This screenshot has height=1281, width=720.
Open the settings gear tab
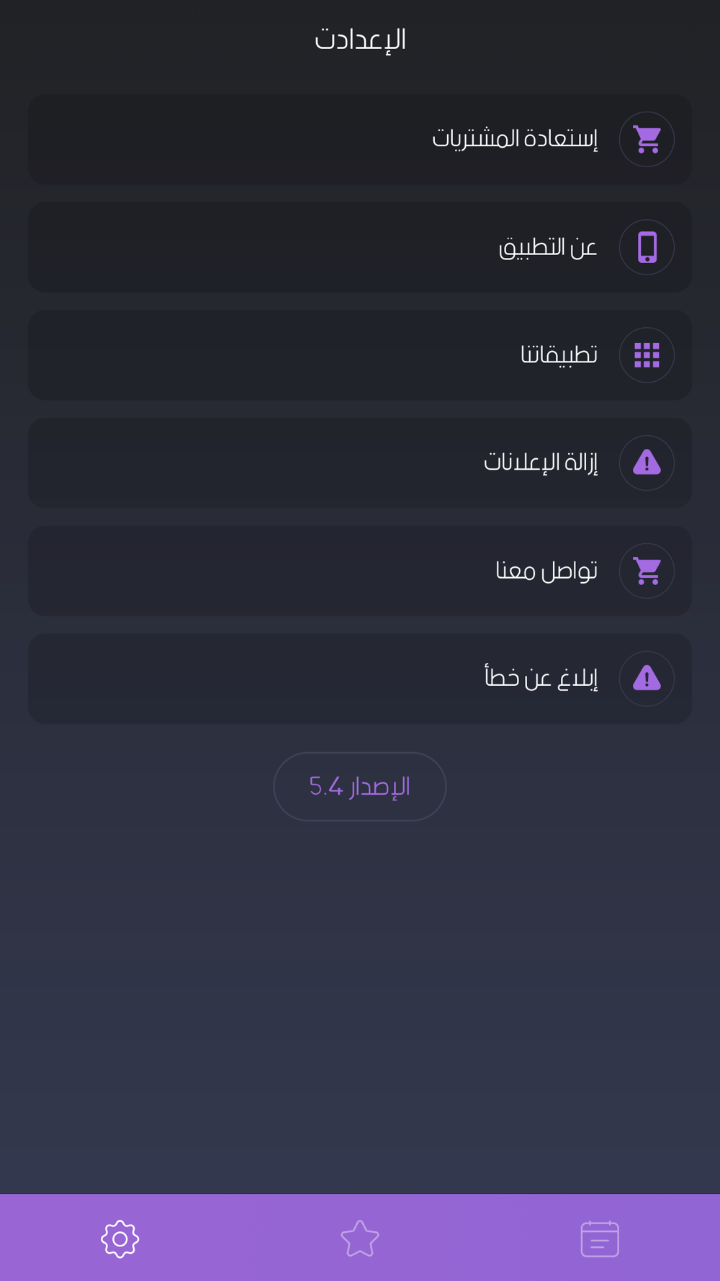(x=120, y=1239)
